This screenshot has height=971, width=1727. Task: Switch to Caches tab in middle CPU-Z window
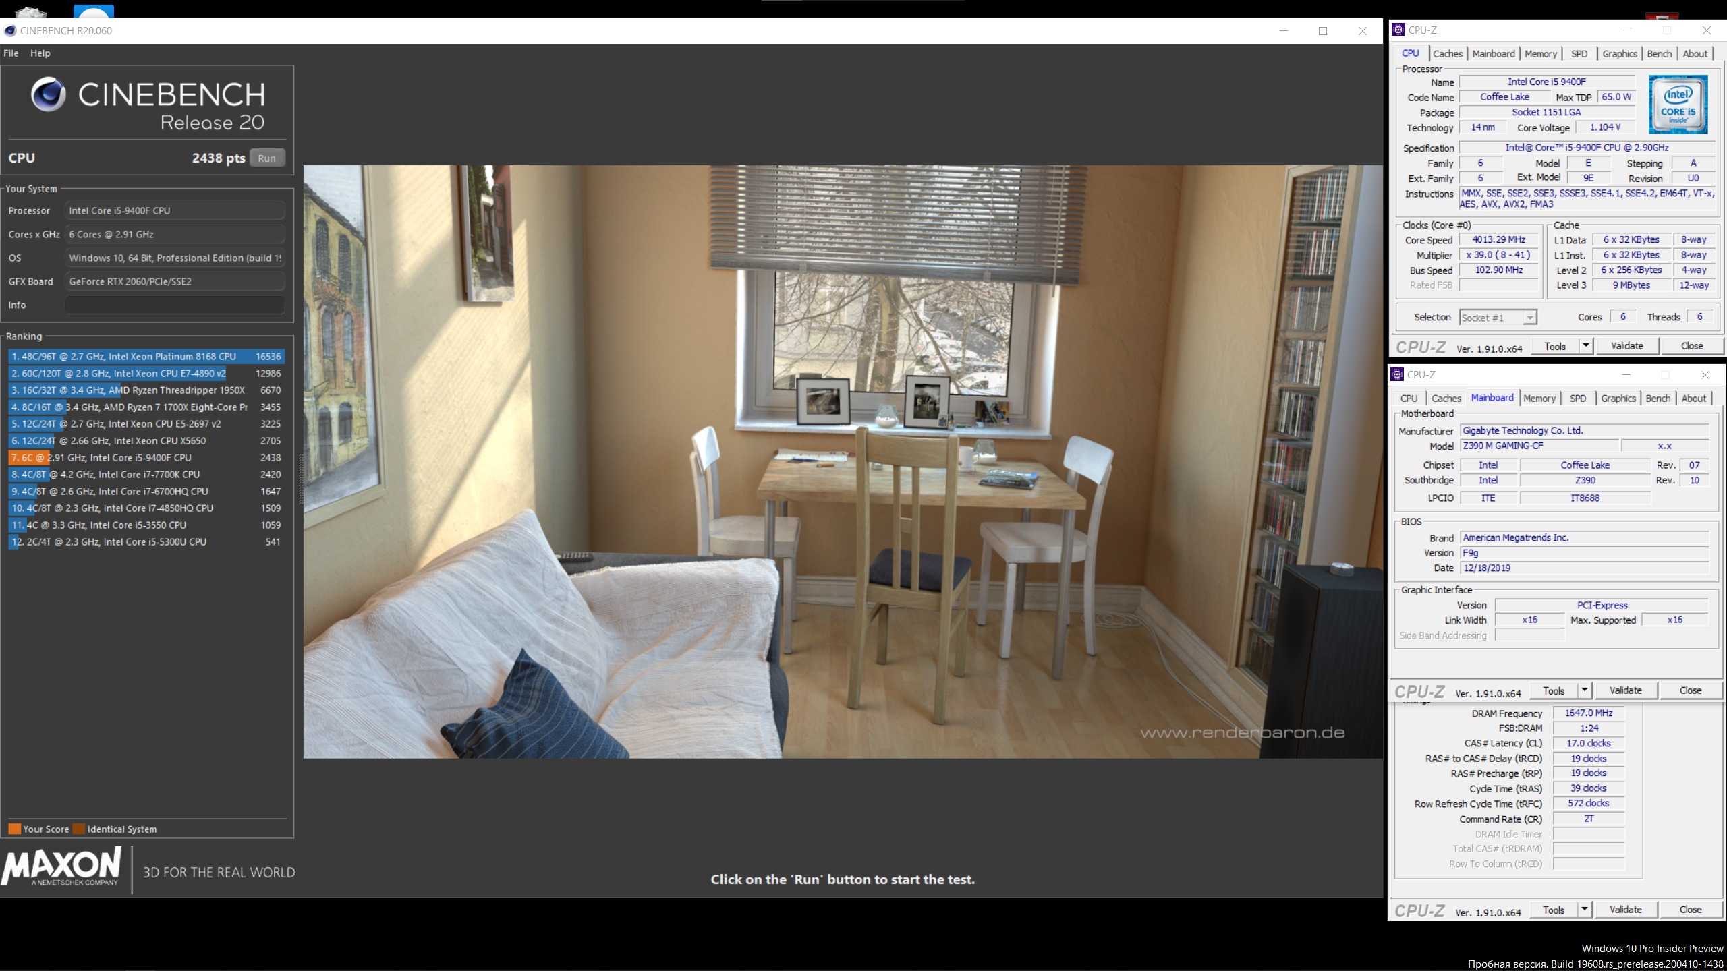click(1446, 398)
